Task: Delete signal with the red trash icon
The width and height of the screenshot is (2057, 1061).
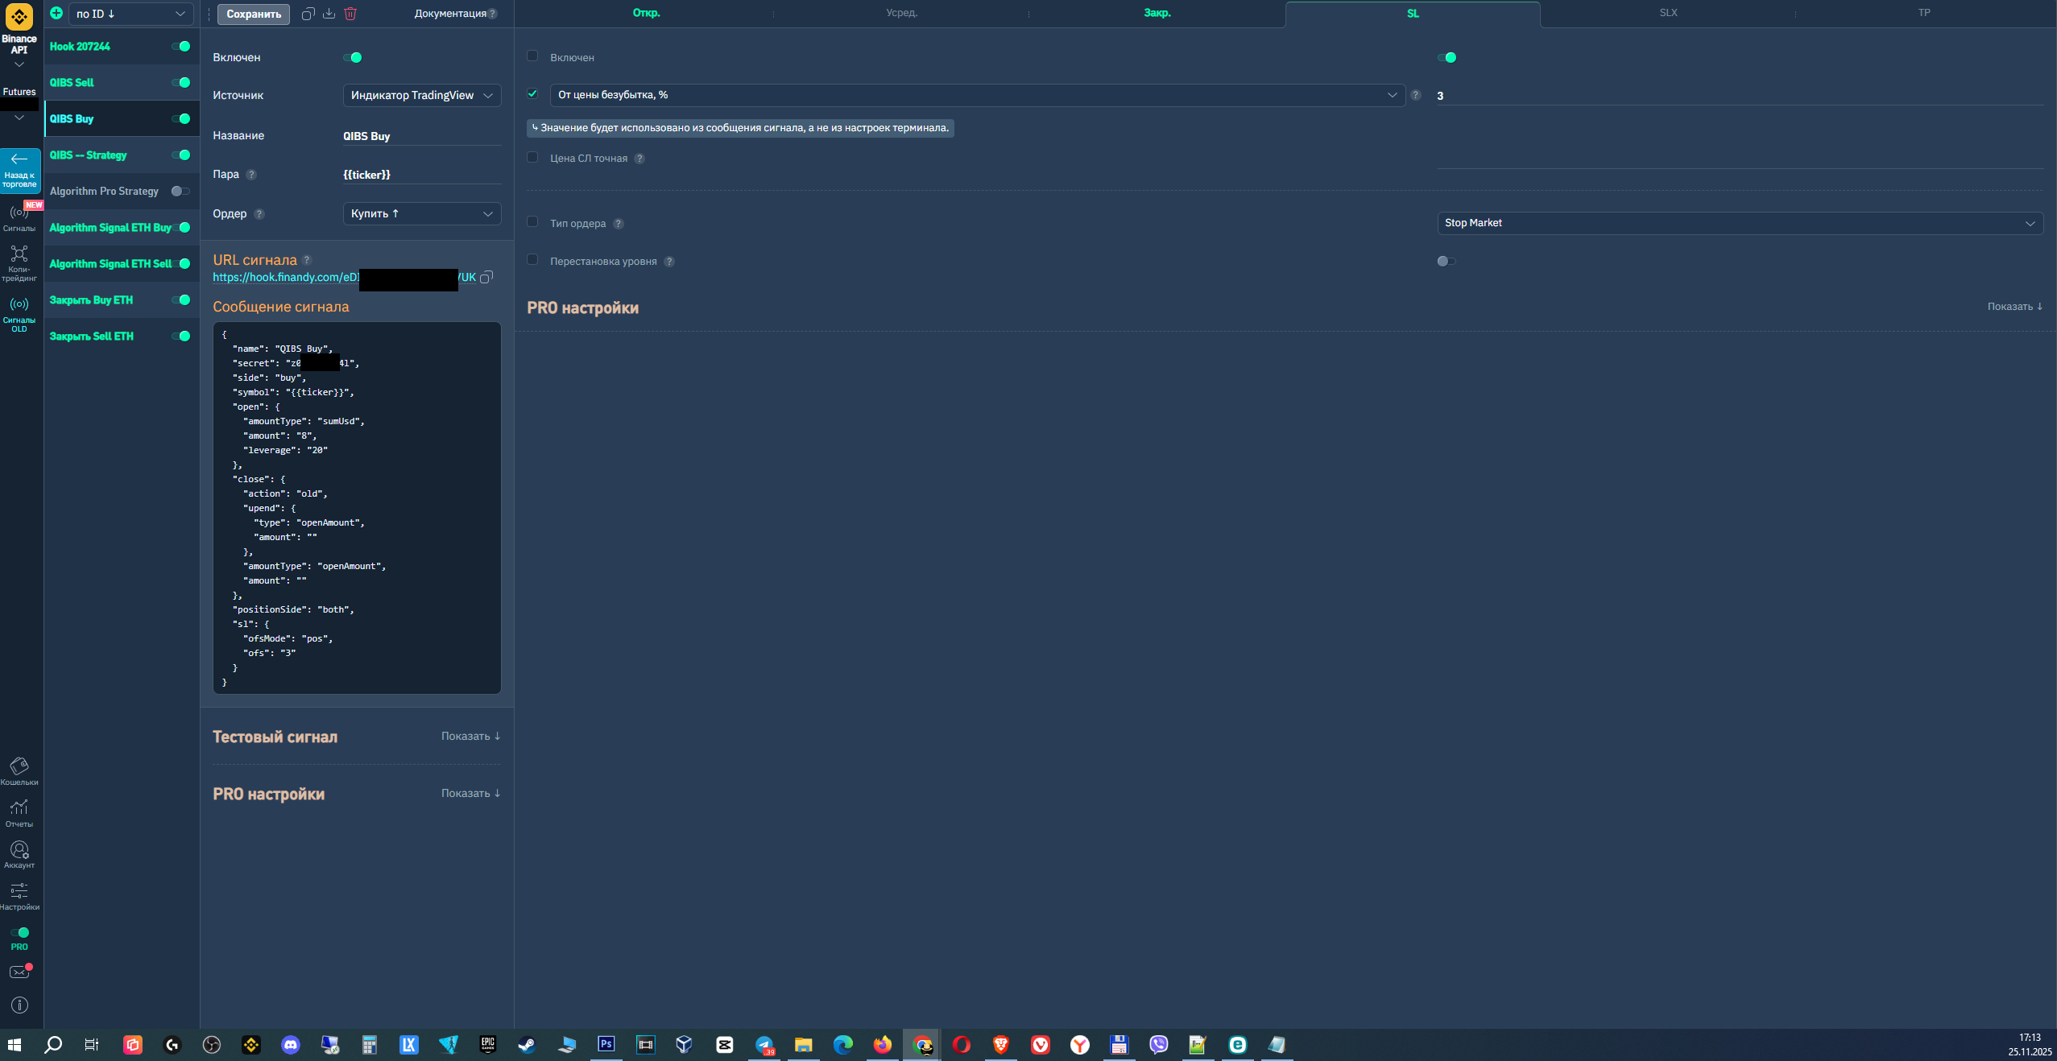Action: (350, 14)
